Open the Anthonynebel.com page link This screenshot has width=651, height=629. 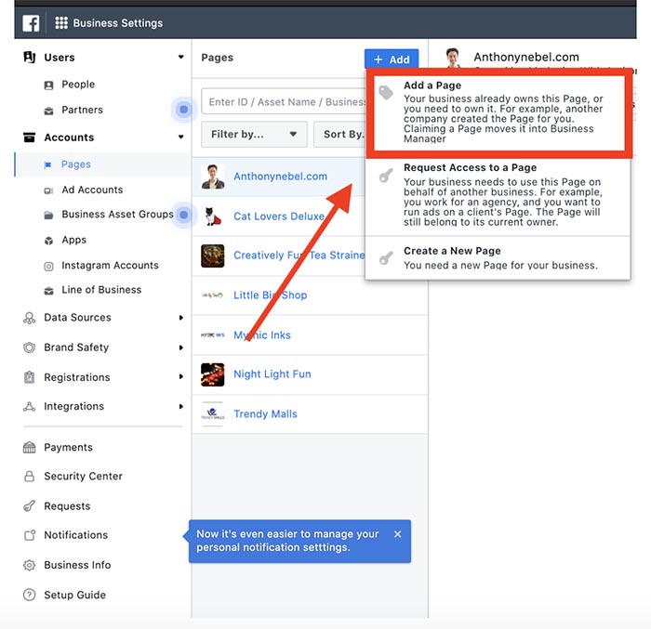[280, 177]
